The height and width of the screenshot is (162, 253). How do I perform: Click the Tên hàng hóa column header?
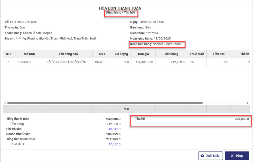[68, 54]
